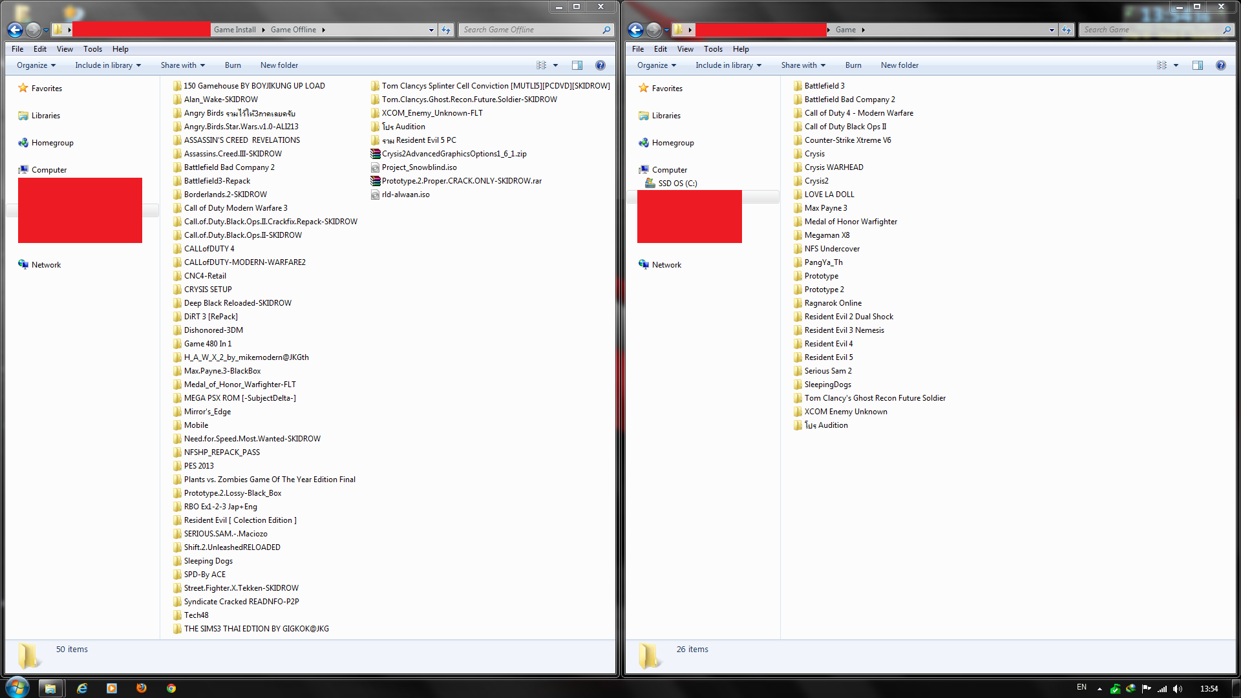Open view options dropdown arrow, right window
Image resolution: width=1241 pixels, height=698 pixels.
point(1176,65)
